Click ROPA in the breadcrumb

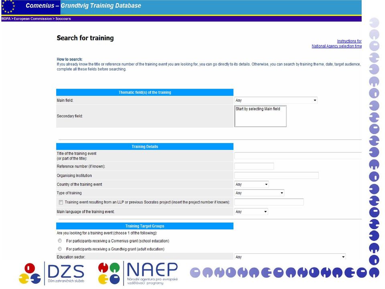tap(6, 19)
